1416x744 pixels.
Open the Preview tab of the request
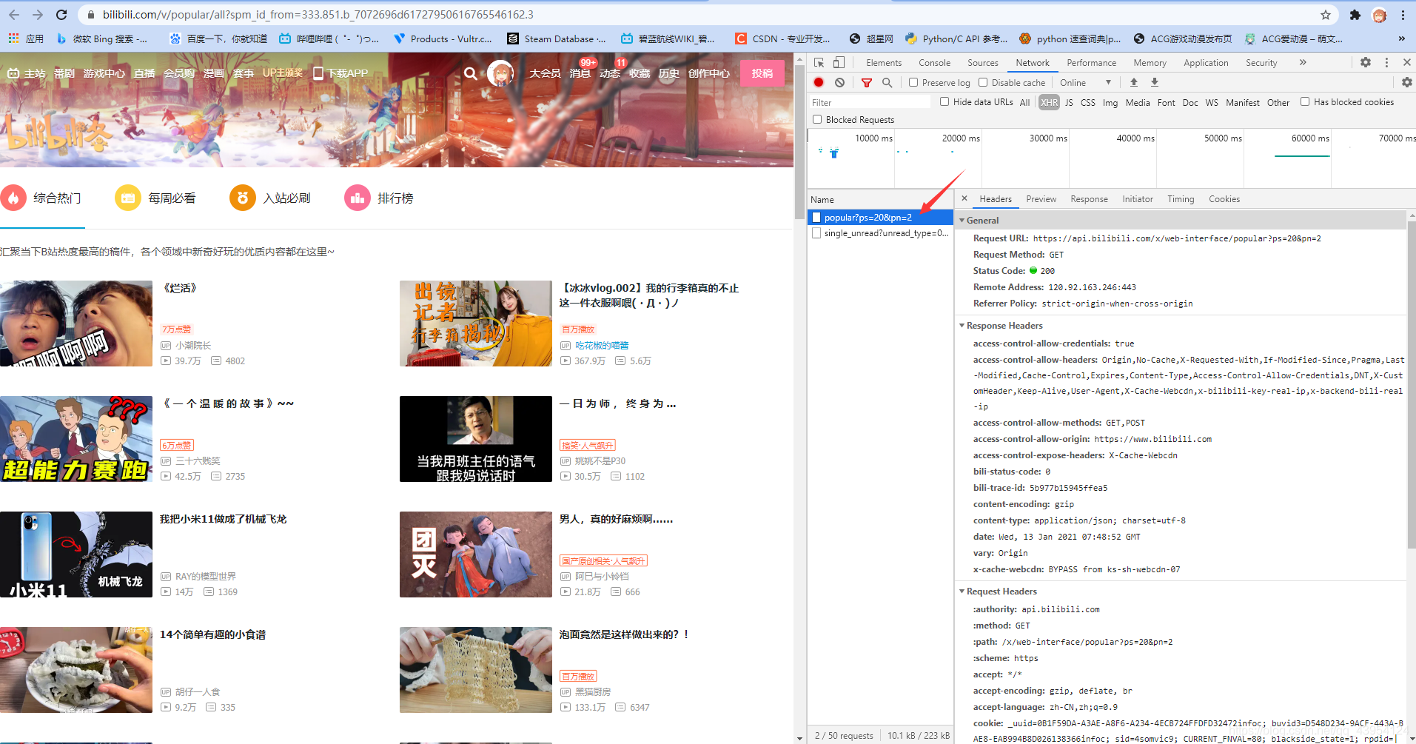point(1041,198)
